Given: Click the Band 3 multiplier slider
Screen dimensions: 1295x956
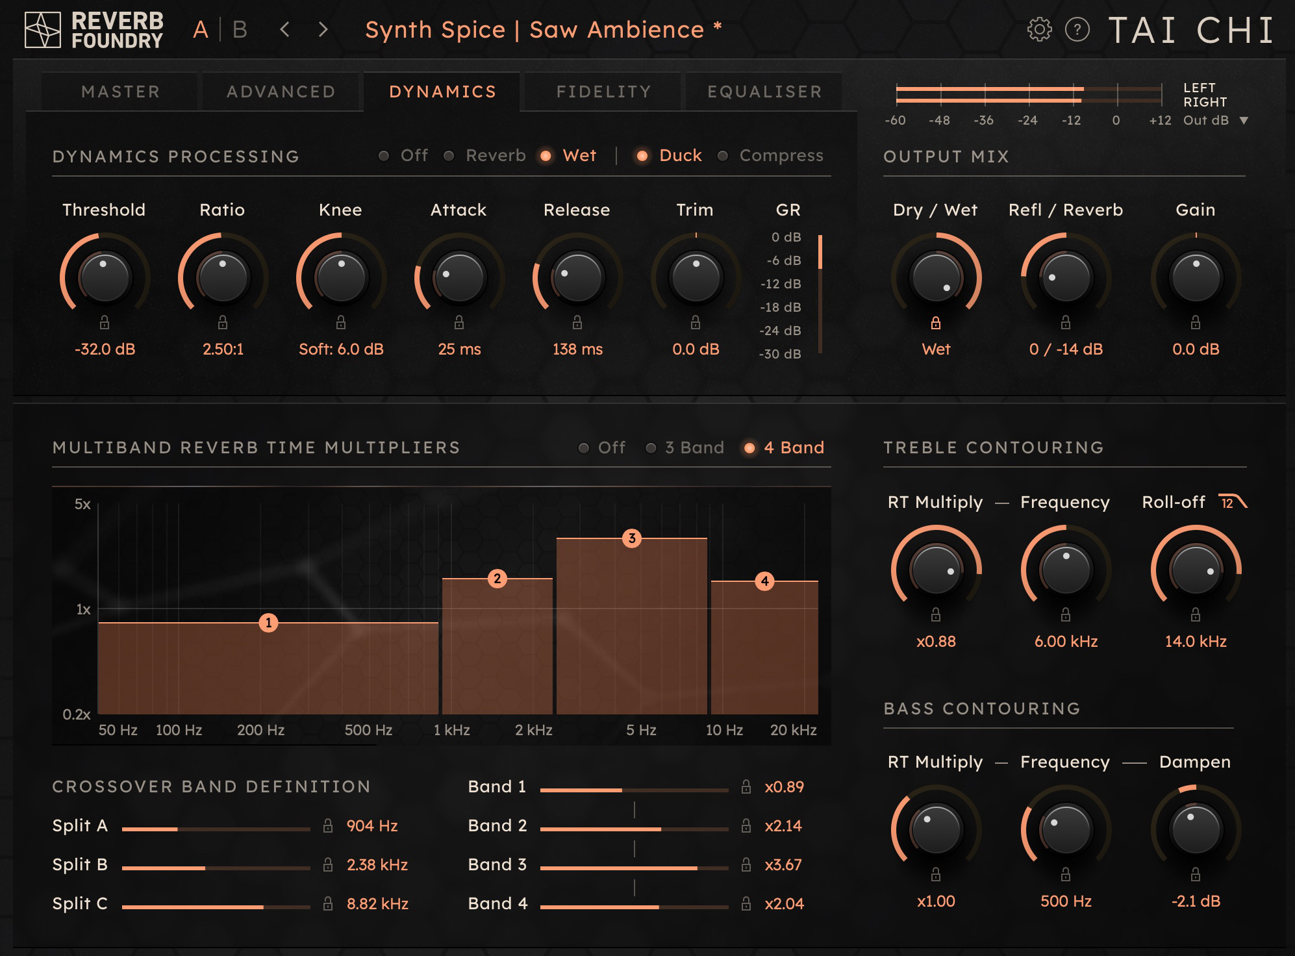Looking at the screenshot, I should click(634, 868).
